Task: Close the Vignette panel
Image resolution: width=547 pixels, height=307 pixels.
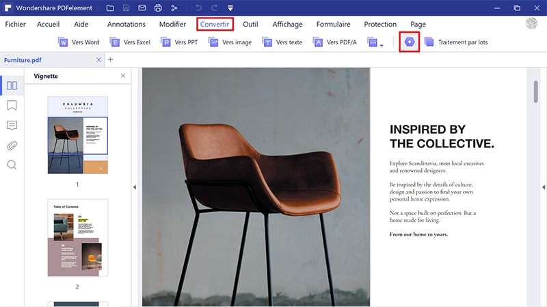Action: tap(123, 76)
